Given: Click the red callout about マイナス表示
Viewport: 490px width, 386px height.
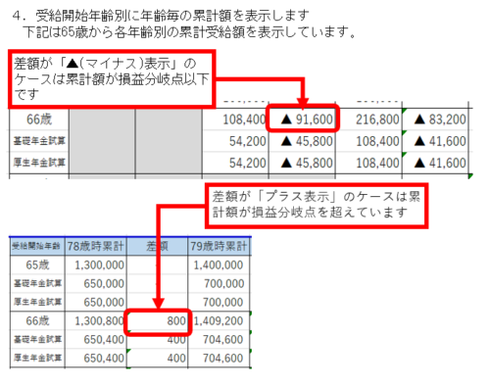Looking at the screenshot, I should (x=112, y=78).
